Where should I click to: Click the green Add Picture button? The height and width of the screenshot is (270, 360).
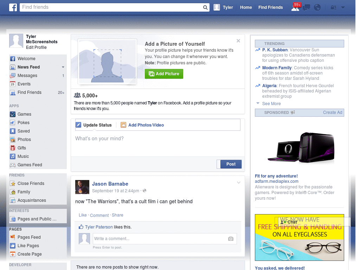pos(164,74)
